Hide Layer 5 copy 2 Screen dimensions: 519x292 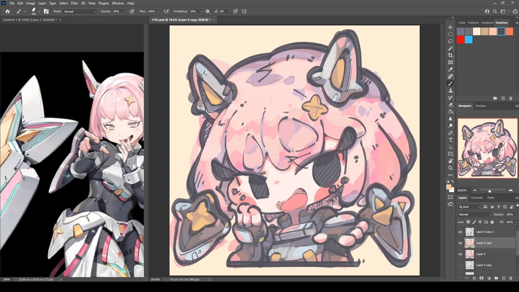point(460,232)
